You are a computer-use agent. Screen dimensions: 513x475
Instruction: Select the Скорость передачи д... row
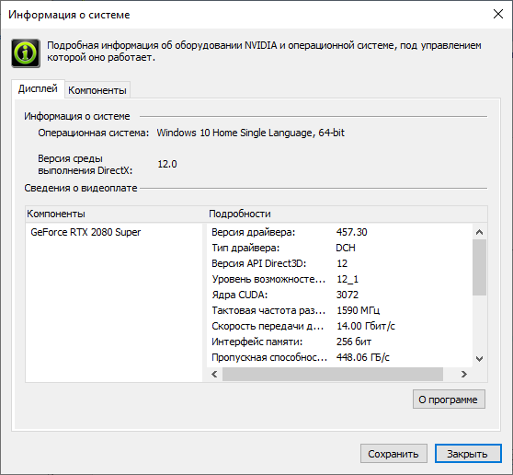coord(339,326)
